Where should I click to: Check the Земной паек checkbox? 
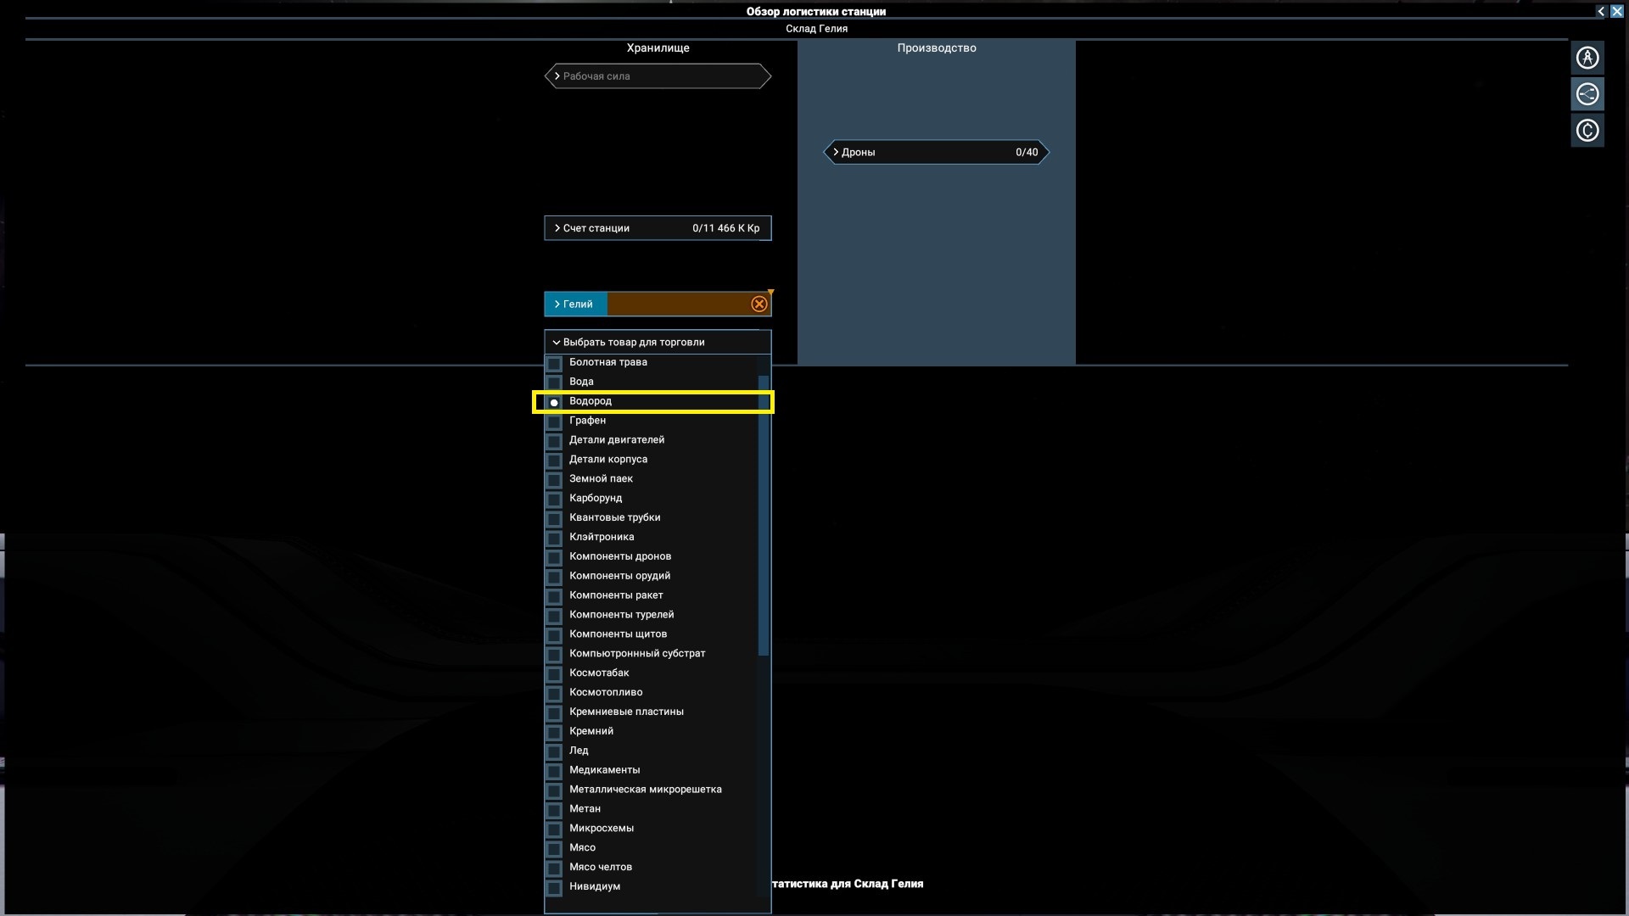(554, 480)
